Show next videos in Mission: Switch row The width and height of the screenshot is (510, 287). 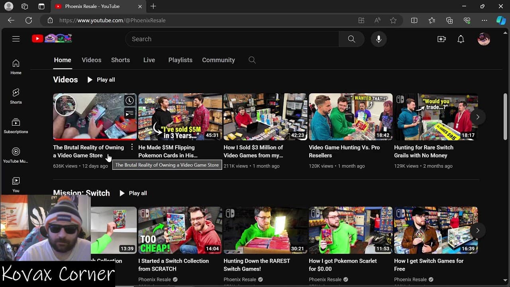coord(478,230)
